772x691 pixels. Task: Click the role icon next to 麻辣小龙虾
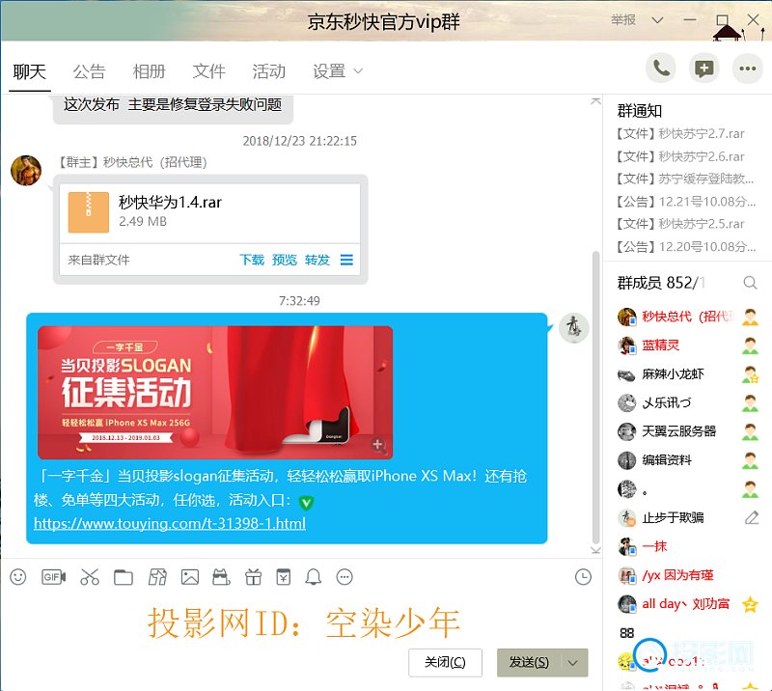pyautogui.click(x=751, y=374)
